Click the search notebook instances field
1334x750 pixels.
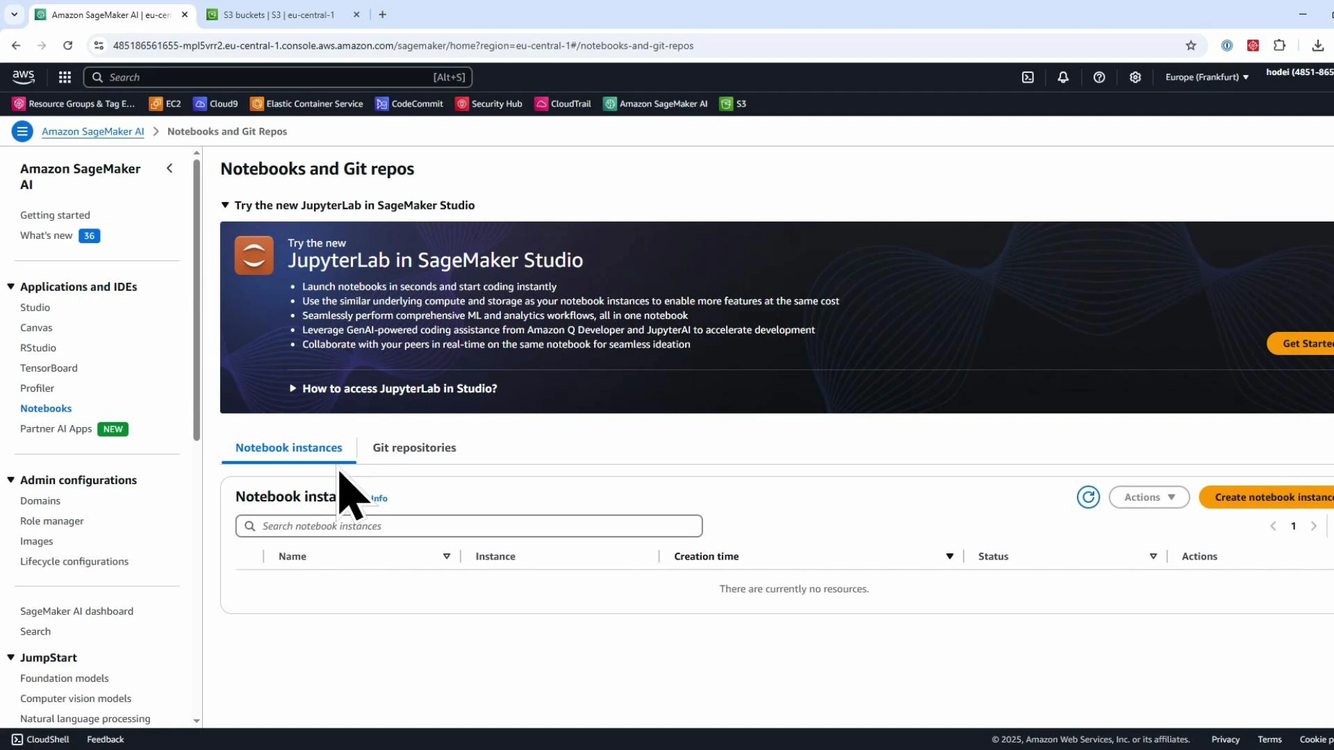pos(469,526)
